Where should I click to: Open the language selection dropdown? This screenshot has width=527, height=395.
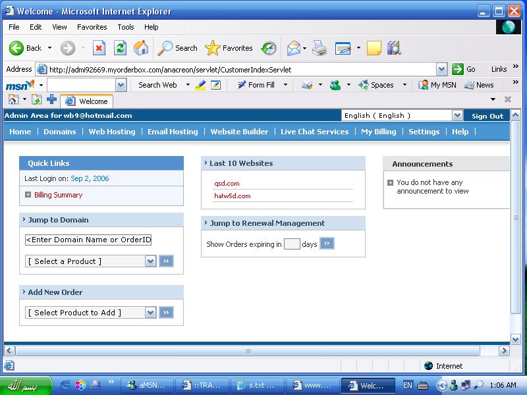pos(457,115)
